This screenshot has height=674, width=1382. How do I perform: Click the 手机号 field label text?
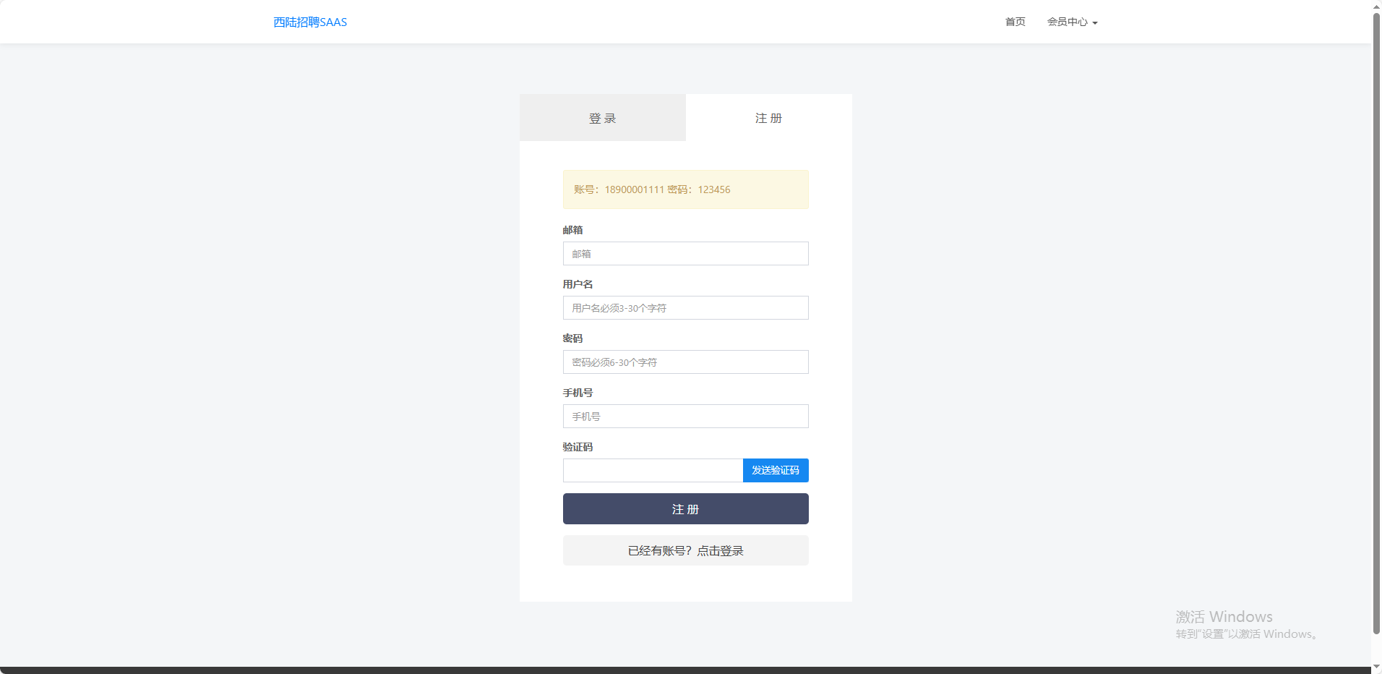pos(578,393)
